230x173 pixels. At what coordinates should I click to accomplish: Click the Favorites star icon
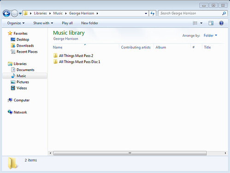(10, 33)
